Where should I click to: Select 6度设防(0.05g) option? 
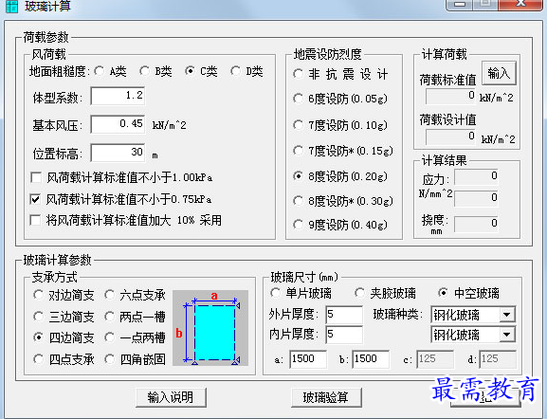tap(298, 99)
